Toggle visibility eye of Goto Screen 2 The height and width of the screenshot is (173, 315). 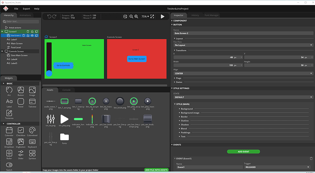click(x=32, y=36)
